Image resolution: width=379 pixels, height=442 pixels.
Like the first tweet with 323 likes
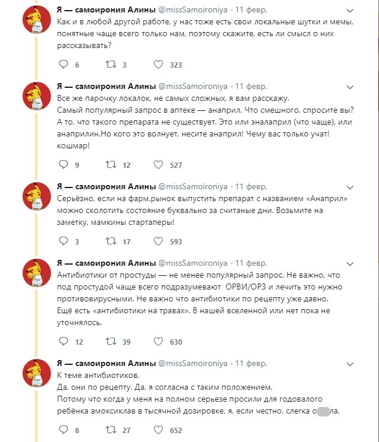(x=158, y=65)
